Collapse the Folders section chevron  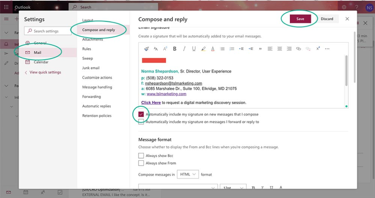[6, 86]
